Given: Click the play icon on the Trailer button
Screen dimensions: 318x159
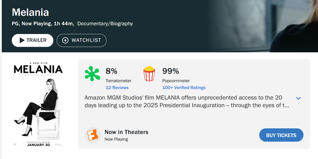Looking at the screenshot, I should click(x=22, y=40).
